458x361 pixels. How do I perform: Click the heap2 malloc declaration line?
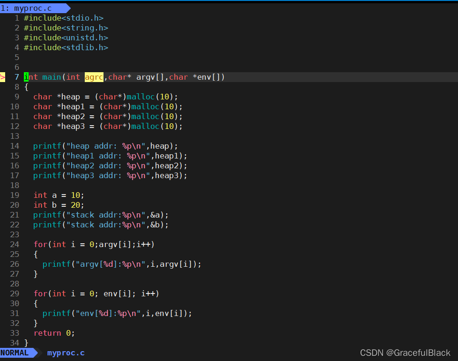click(x=108, y=117)
